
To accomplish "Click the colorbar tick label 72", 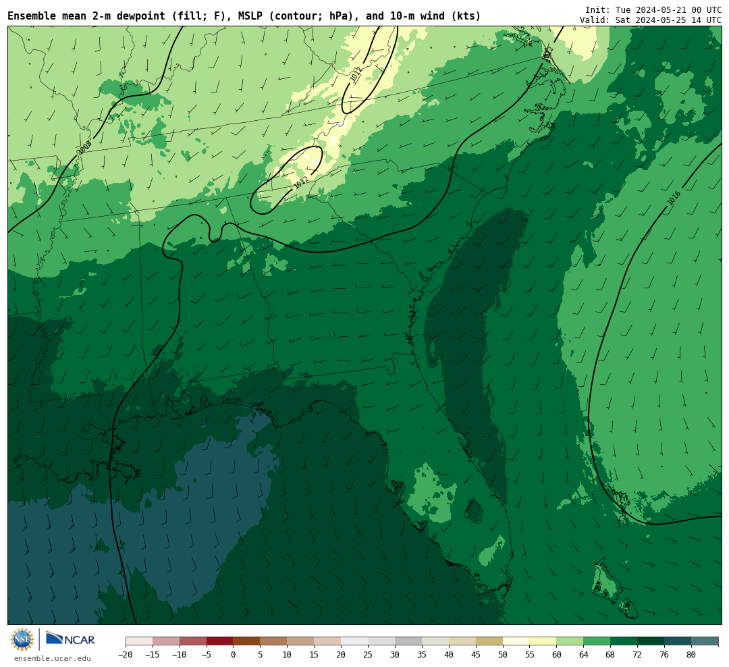I will (637, 655).
